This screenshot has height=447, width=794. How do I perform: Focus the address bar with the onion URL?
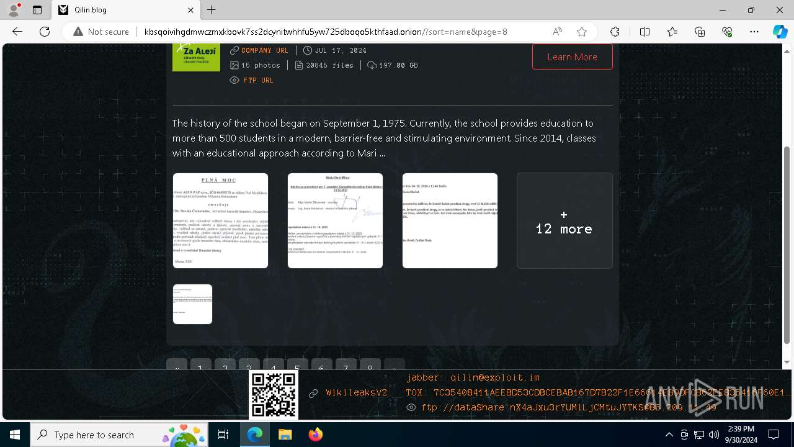[x=325, y=32]
